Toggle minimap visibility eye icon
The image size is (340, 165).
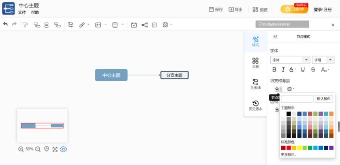point(63,149)
